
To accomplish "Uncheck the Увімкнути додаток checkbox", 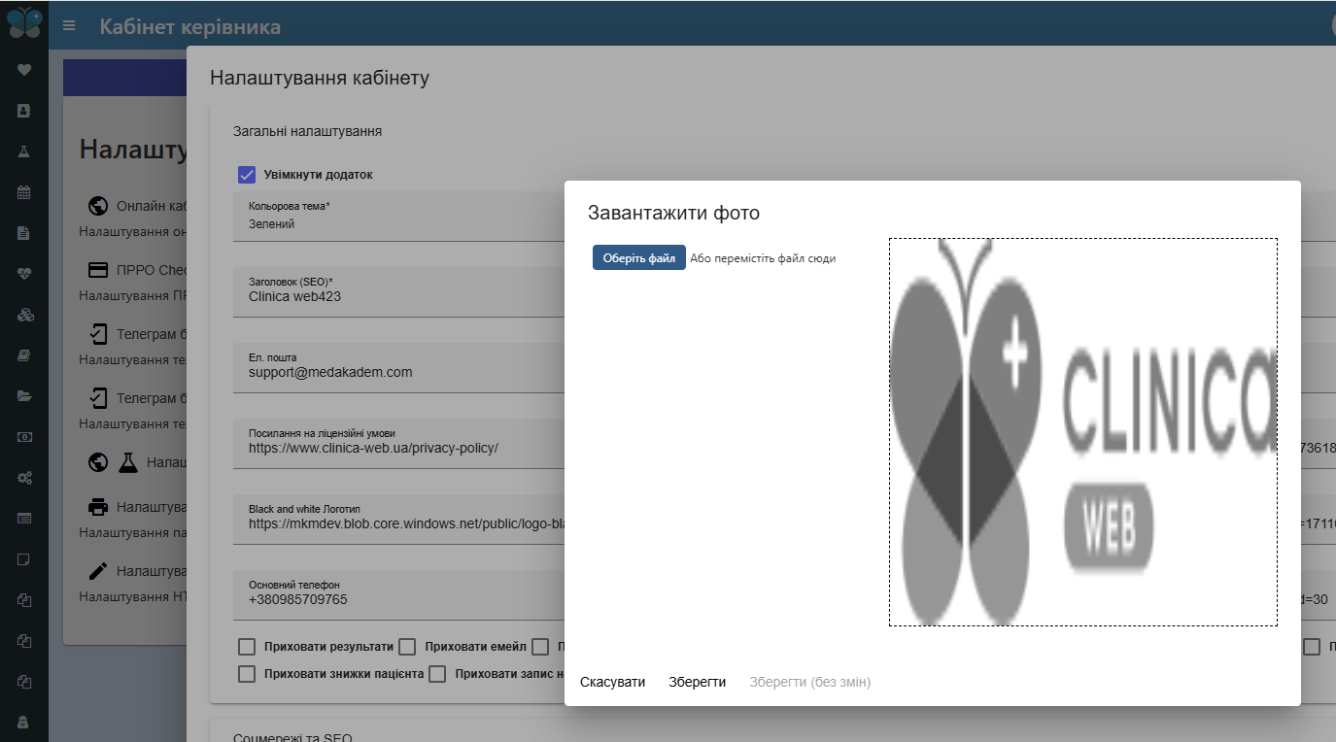I will click(x=247, y=175).
